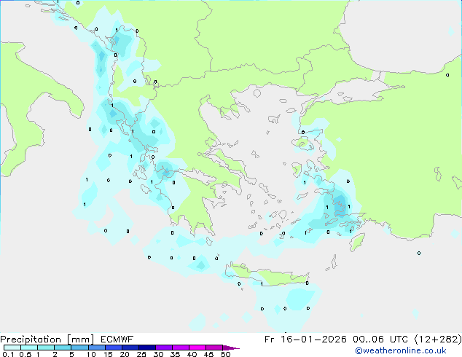Click the 0.1–0.5 mm lightest cyan legend swatch
Image resolution: width=462 pixels, height=357 pixels.
pyautogui.click(x=12, y=348)
